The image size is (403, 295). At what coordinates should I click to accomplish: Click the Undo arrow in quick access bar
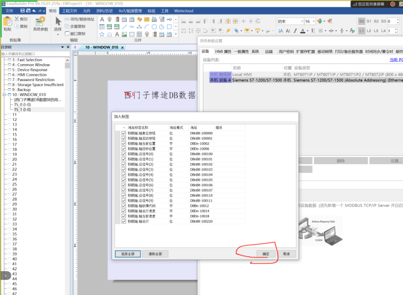tap(34, 11)
